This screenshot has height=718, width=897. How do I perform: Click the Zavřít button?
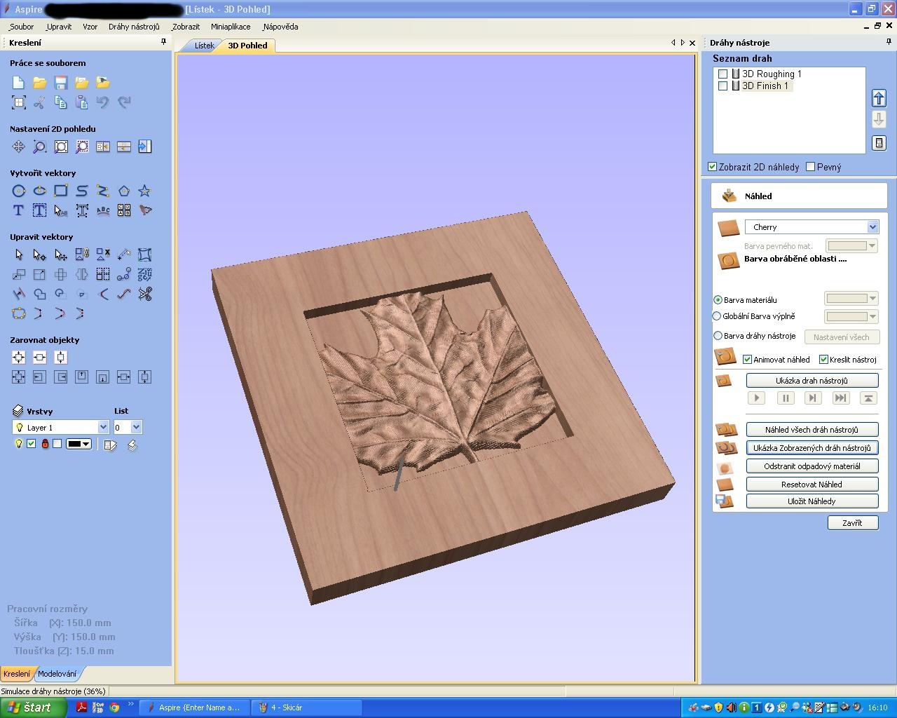click(x=852, y=523)
